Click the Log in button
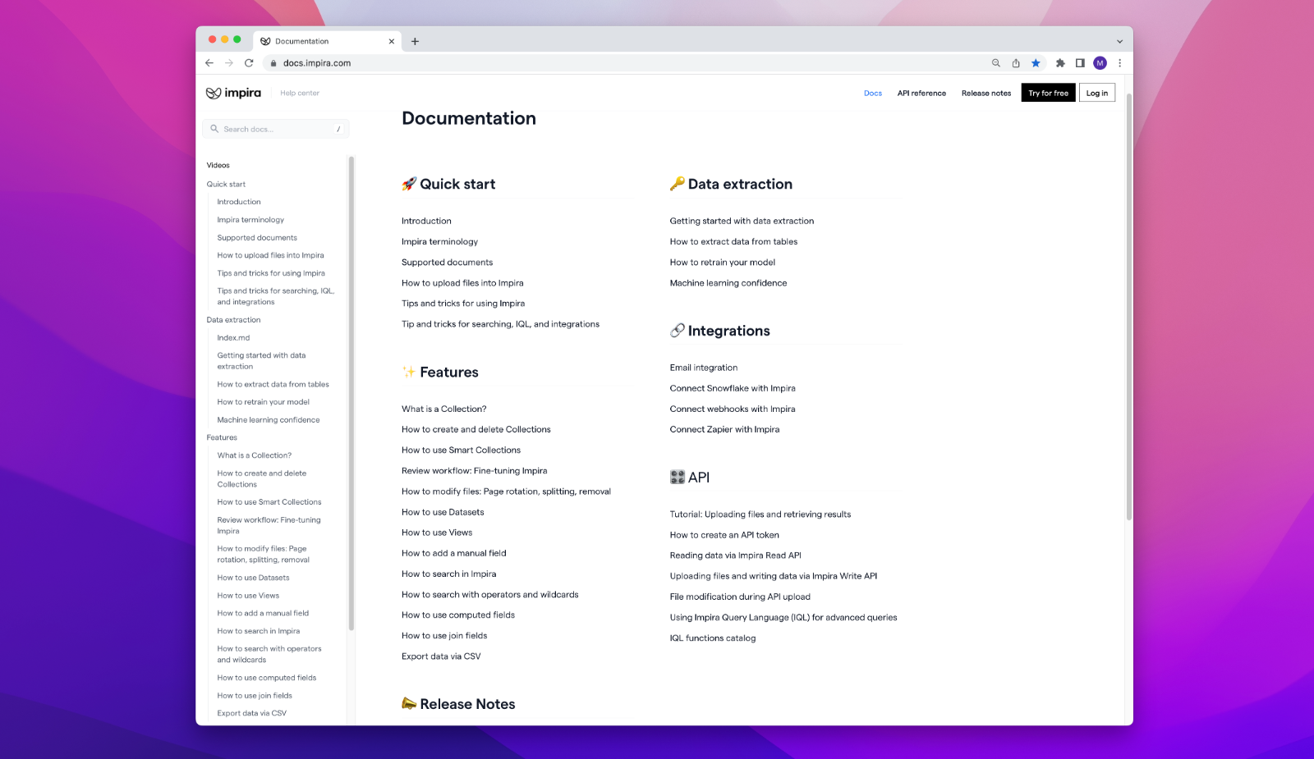The height and width of the screenshot is (759, 1314). [1097, 93]
